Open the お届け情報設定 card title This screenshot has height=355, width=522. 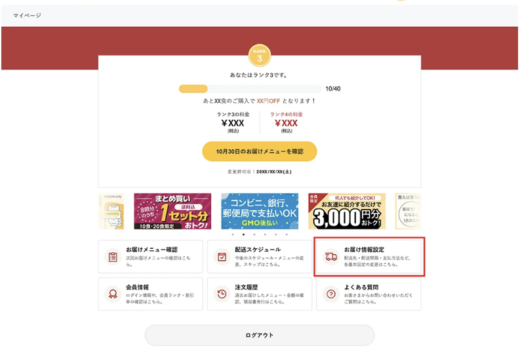[x=364, y=250]
